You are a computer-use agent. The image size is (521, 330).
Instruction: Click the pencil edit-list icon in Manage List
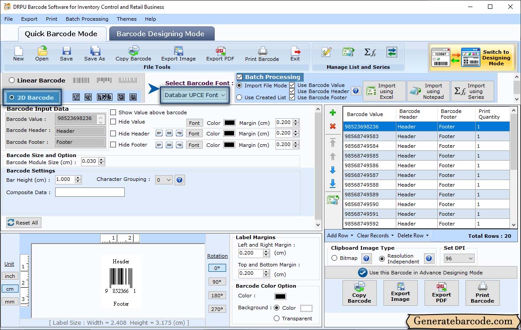click(327, 52)
